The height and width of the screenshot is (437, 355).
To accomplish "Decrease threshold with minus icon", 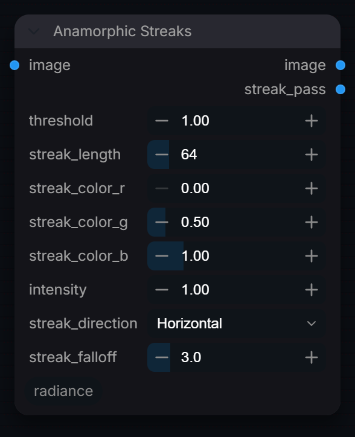I will pyautogui.click(x=162, y=121).
